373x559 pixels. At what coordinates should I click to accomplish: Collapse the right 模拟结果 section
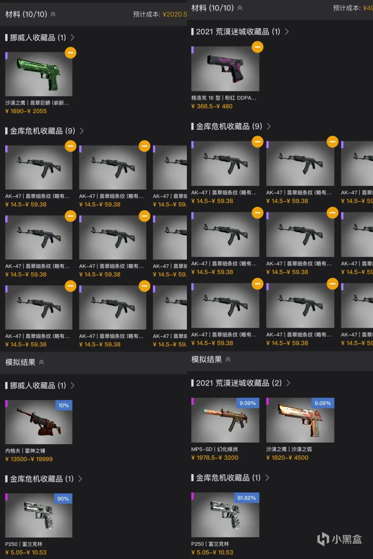pyautogui.click(x=228, y=359)
